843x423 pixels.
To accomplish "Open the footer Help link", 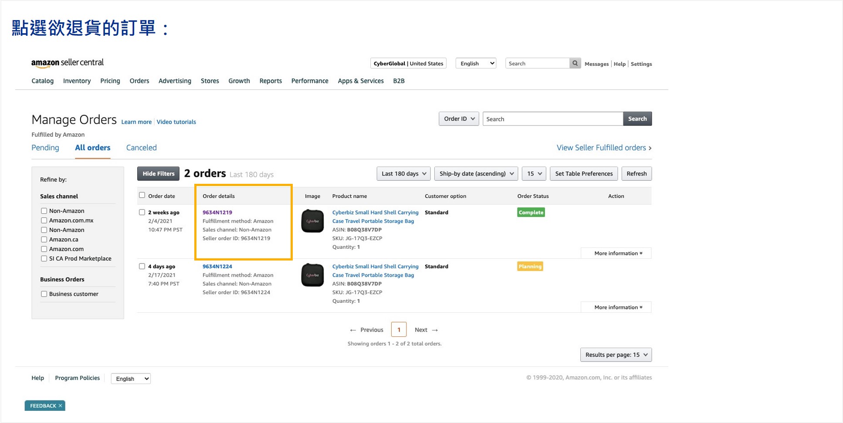I will coord(37,378).
